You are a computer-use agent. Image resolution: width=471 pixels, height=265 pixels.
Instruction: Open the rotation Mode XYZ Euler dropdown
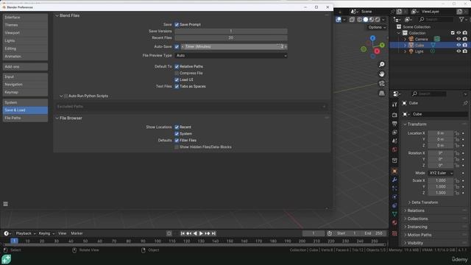pos(441,173)
